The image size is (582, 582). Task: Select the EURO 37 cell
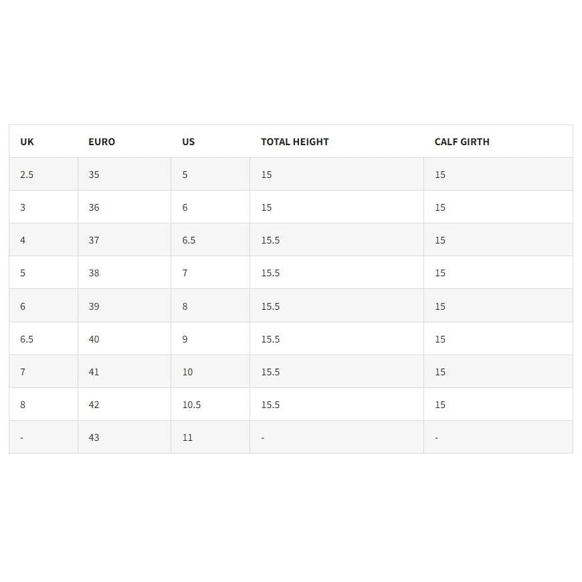pos(94,240)
